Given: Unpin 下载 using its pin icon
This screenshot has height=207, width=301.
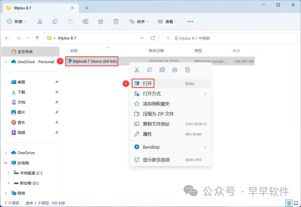Looking at the screenshot, I should coord(57,92).
